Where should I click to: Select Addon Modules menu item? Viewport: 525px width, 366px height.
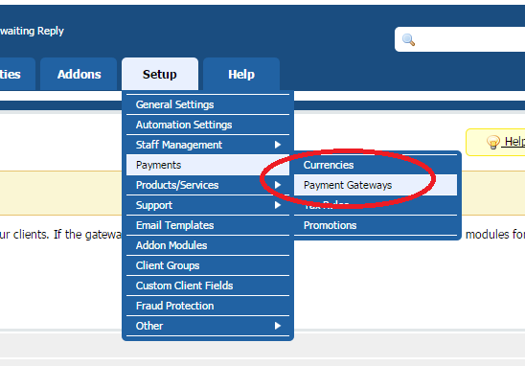tap(208, 245)
